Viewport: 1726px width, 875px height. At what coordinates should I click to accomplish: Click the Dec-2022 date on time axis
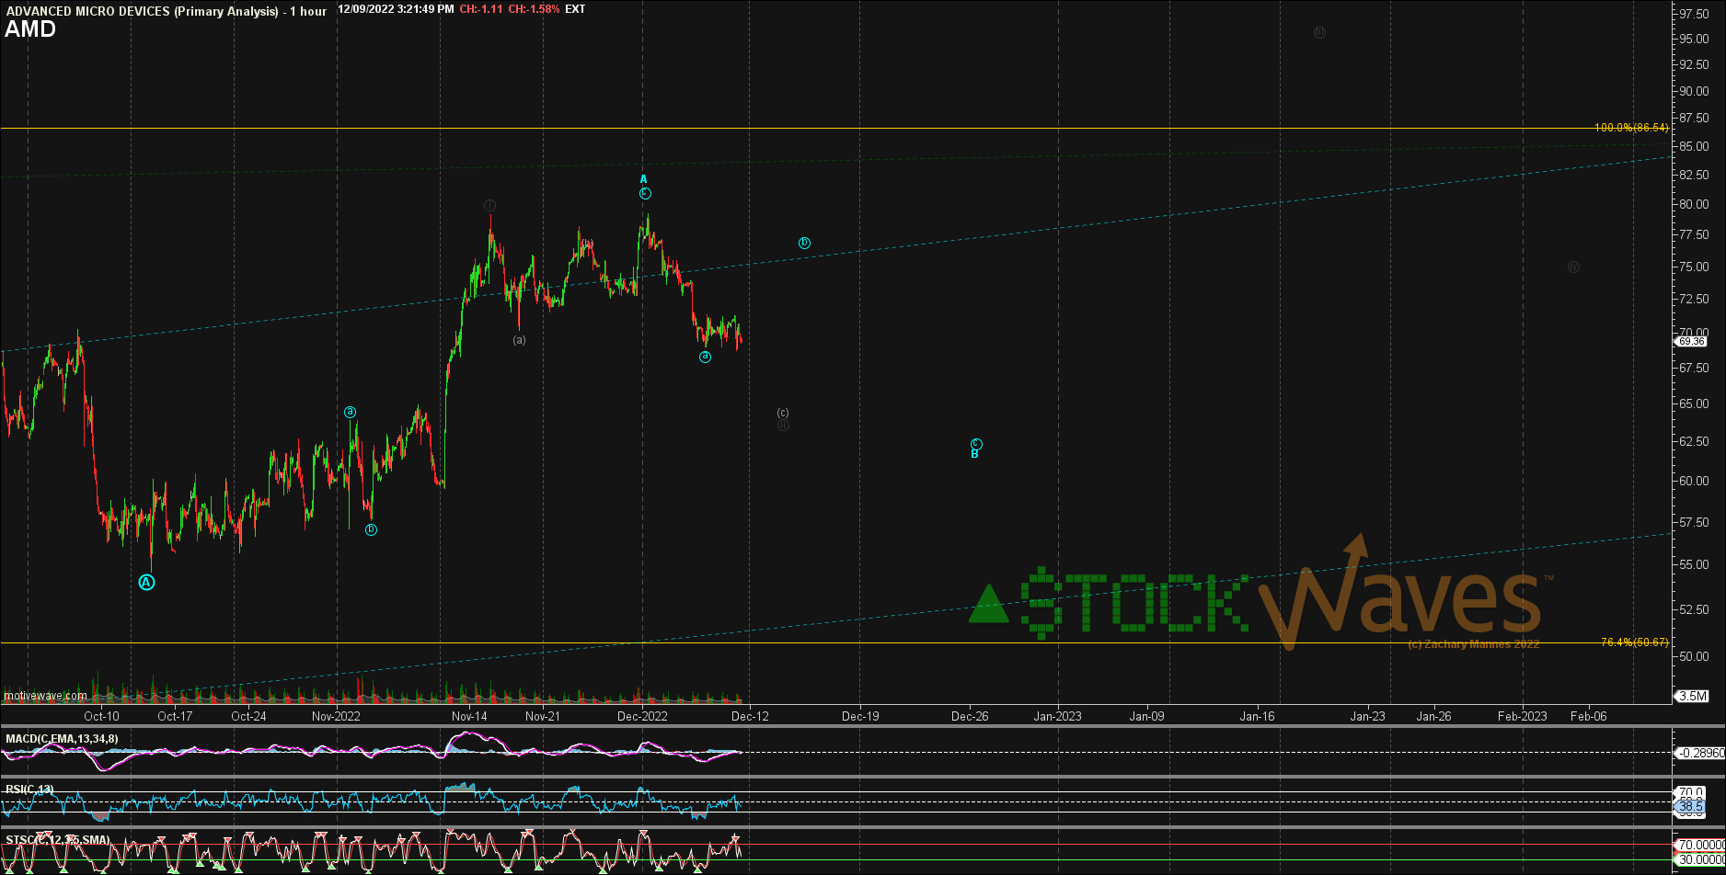(642, 716)
